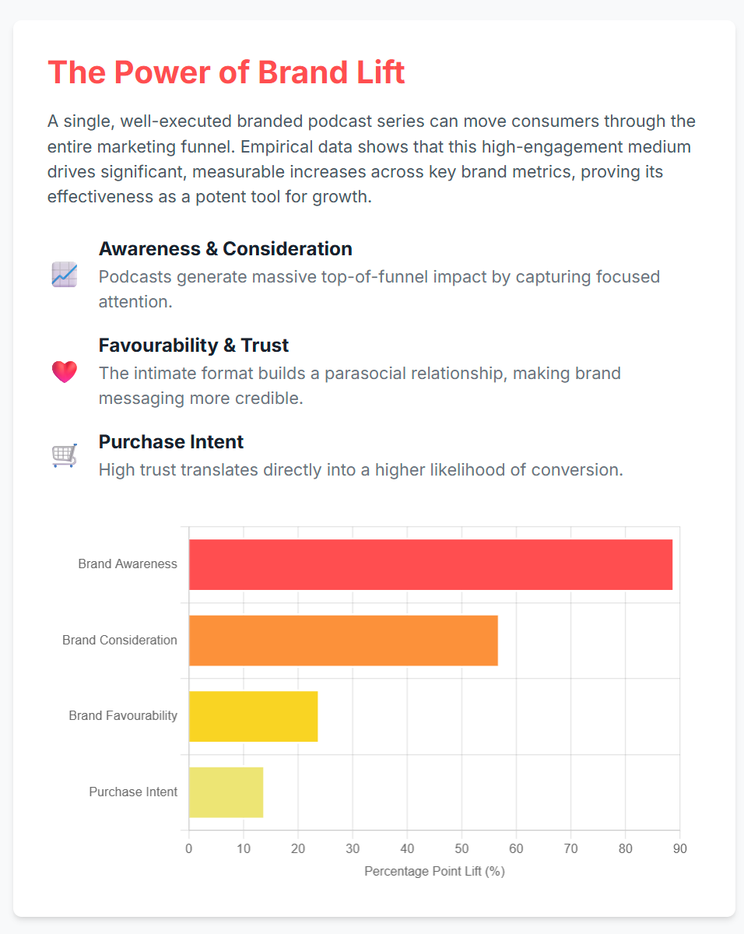Click the yellow Brand Favourability bar
744x934 pixels.
[x=253, y=716]
